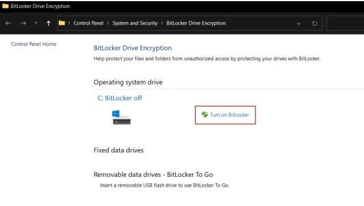Open the address bar history dropdown arrow

pos(299,23)
